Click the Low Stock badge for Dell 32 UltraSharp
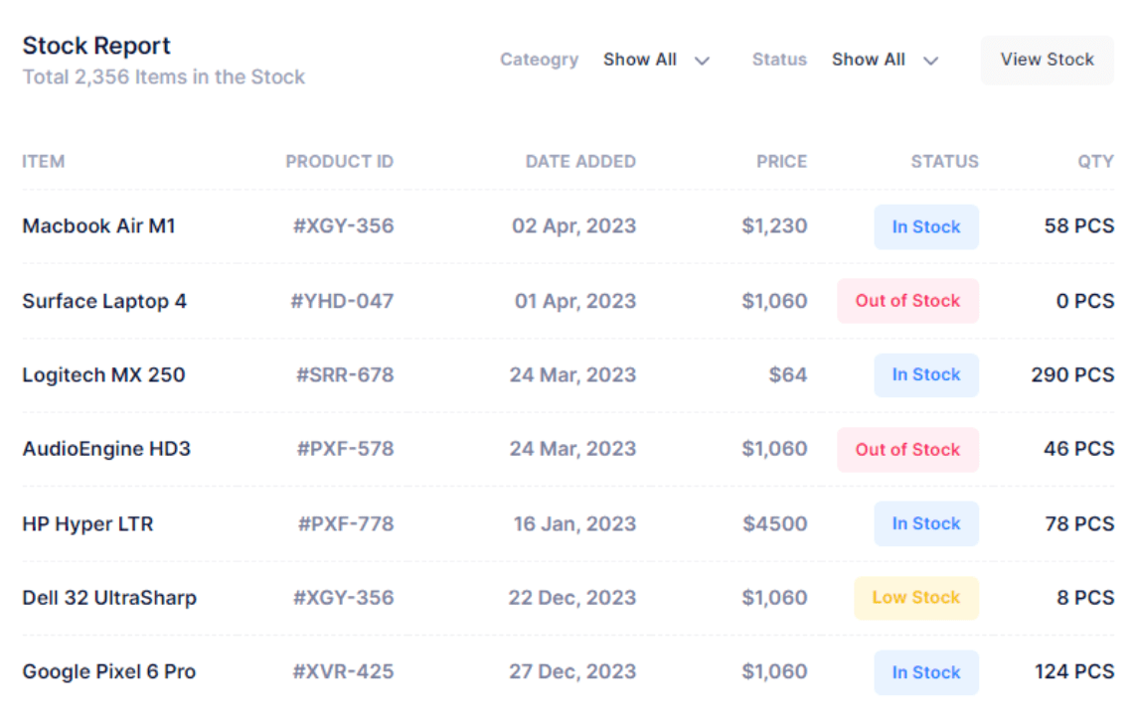1137x721 pixels. pos(916,598)
